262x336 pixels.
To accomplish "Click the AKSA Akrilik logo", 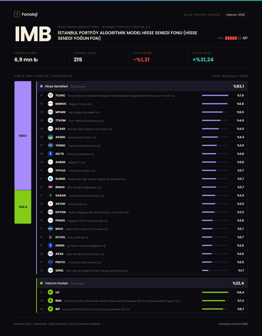I will pos(50,254).
